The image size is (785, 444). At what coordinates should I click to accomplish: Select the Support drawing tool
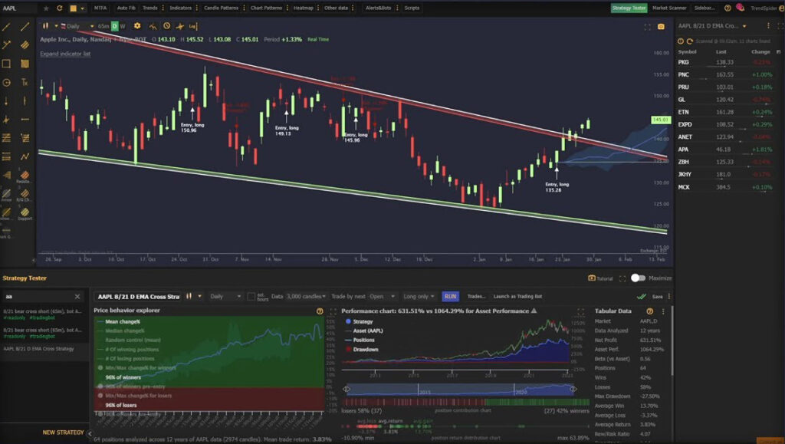[25, 214]
